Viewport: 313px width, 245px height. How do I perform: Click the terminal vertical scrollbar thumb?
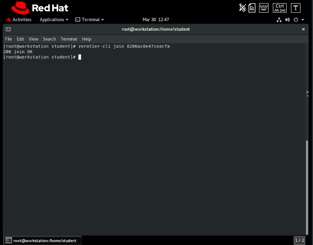coord(307,187)
